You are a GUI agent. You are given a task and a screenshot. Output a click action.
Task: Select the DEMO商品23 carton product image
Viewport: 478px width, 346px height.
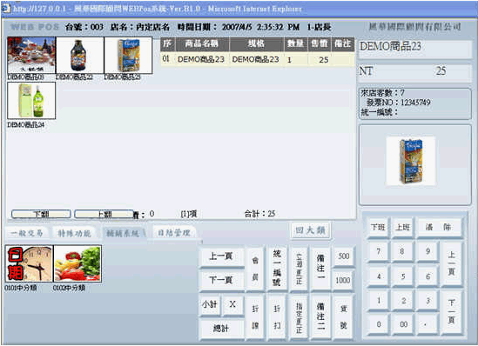point(128,56)
